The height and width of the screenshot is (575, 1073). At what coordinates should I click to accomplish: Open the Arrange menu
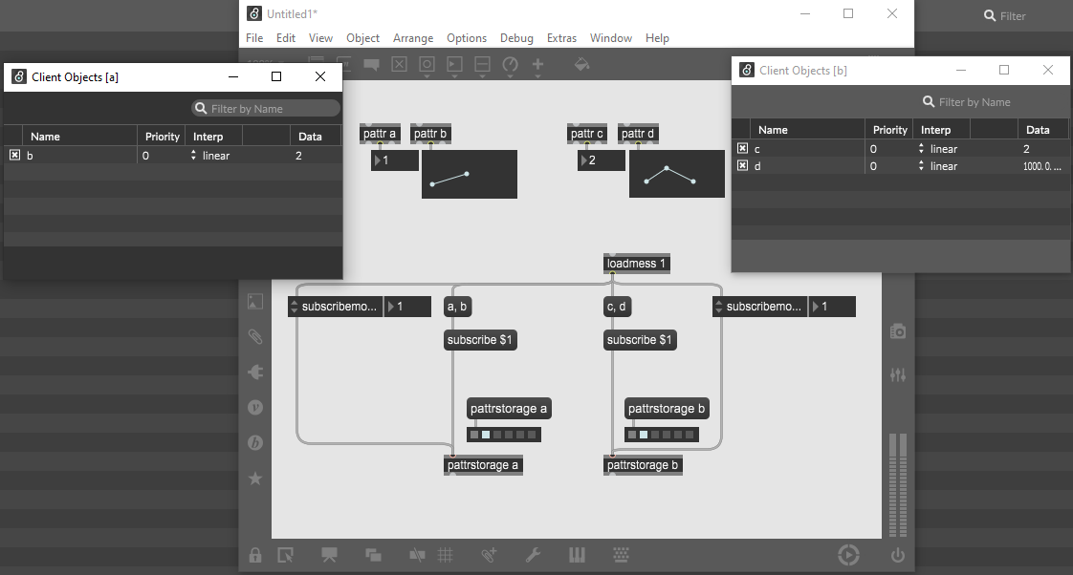(412, 38)
